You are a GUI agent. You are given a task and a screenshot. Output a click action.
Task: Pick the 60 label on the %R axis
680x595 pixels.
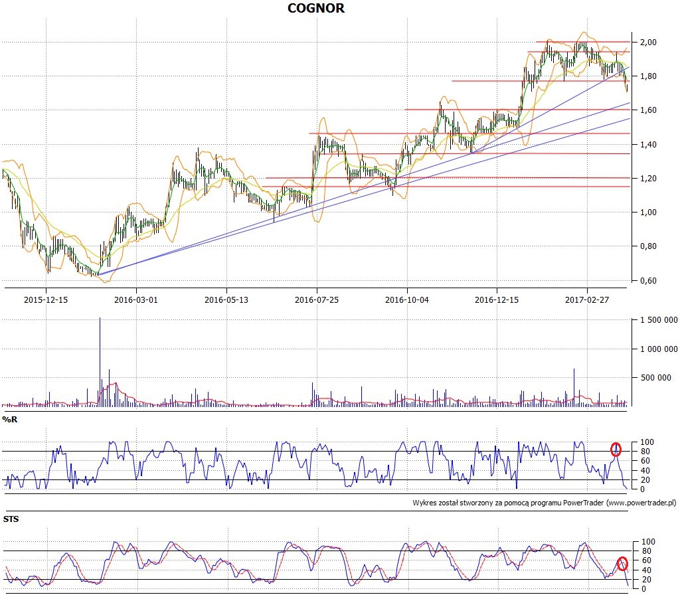[645, 461]
